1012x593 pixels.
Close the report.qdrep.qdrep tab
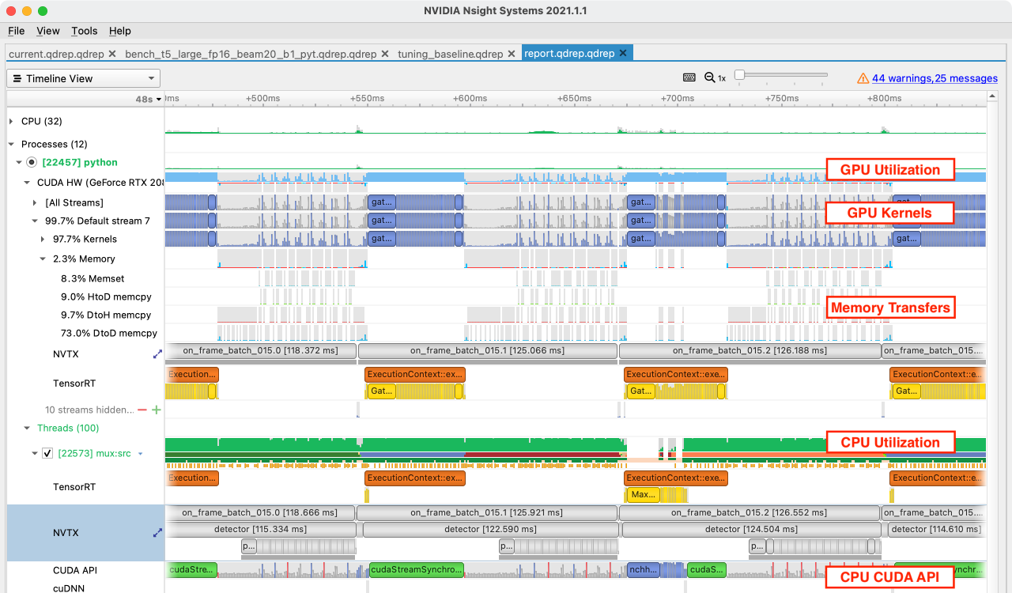point(623,54)
